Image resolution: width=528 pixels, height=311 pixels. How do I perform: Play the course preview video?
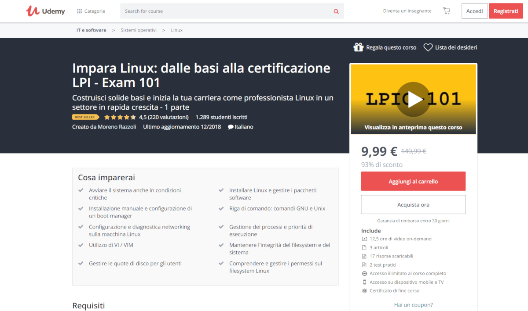coord(413,99)
